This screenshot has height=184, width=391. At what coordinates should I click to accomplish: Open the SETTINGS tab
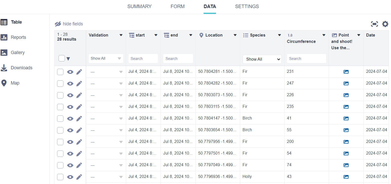point(247,6)
